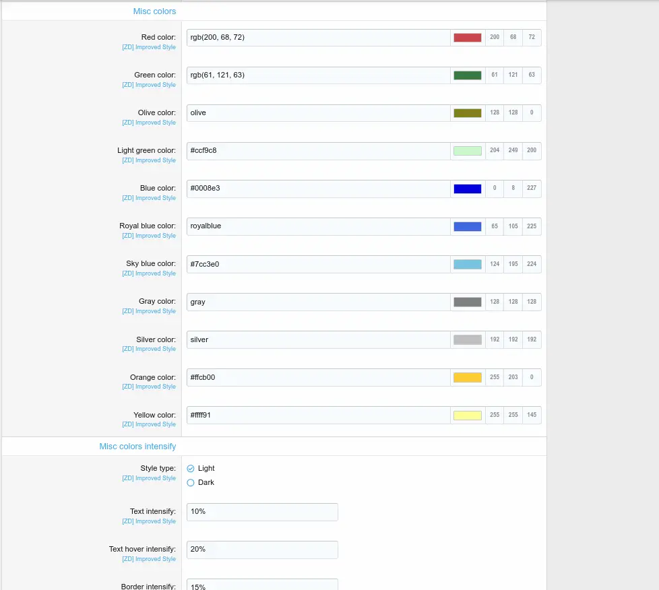Open the Blue color swatch picker
Image resolution: width=659 pixels, height=590 pixels.
pyautogui.click(x=467, y=189)
